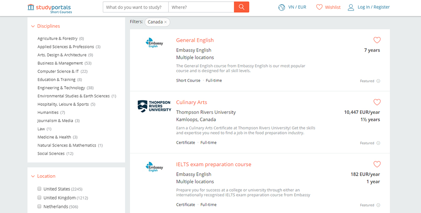Click the user icon beside Log In

351,8
